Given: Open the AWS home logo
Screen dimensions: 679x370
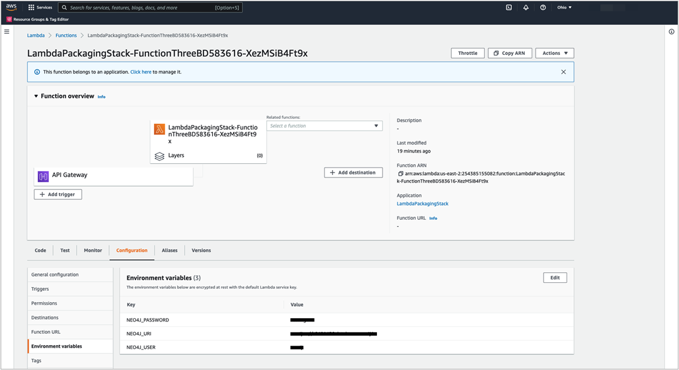Looking at the screenshot, I should point(11,7).
